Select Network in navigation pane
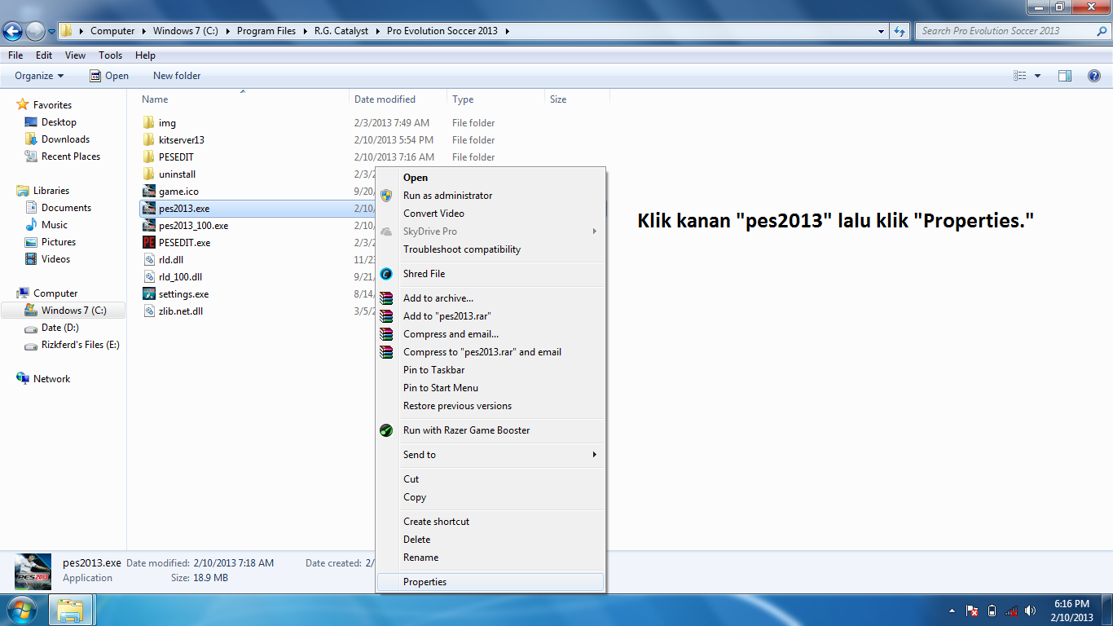This screenshot has height=626, width=1113. coord(51,379)
